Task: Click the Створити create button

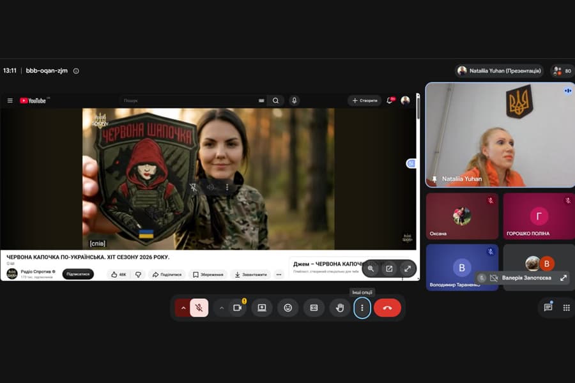Action: tap(365, 100)
